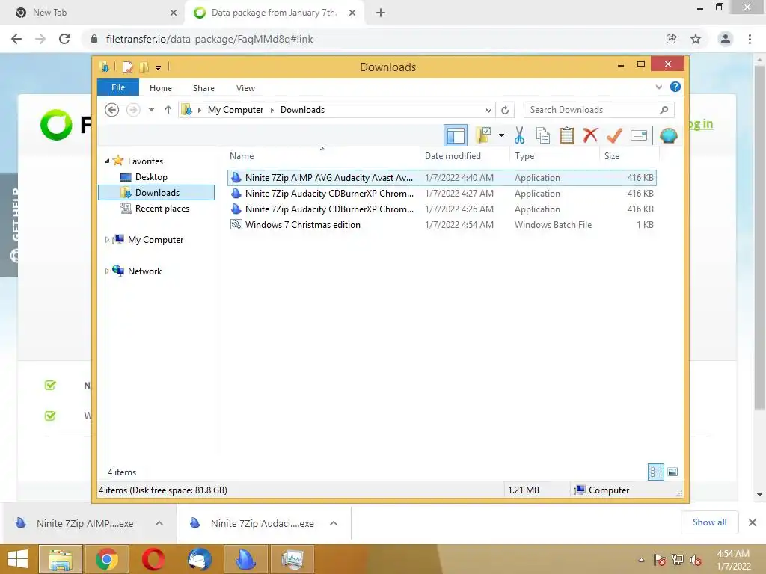Bookmark this page with star icon

coord(696,39)
